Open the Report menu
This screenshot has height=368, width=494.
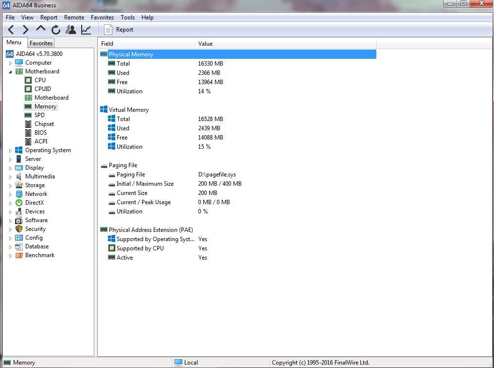[49, 18]
